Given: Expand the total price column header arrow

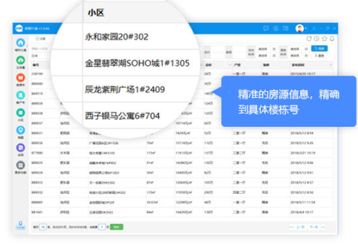Looking at the screenshot, I should pyautogui.click(x=230, y=65).
